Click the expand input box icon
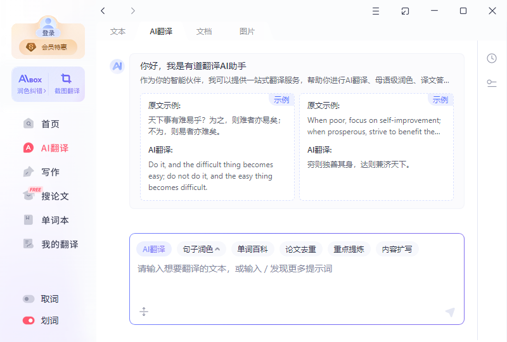 pyautogui.click(x=144, y=312)
